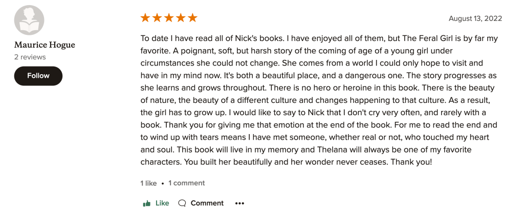Click the 'Like' text label
Screen dimensions: 523x219
pyautogui.click(x=162, y=203)
